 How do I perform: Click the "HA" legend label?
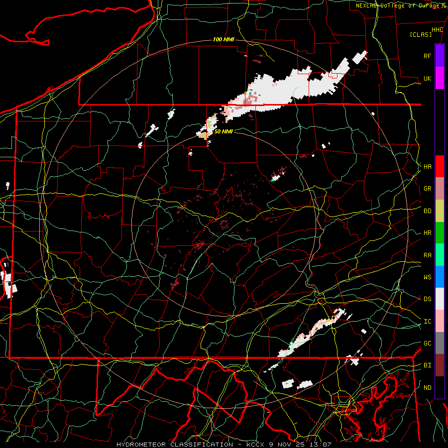[x=427, y=166]
